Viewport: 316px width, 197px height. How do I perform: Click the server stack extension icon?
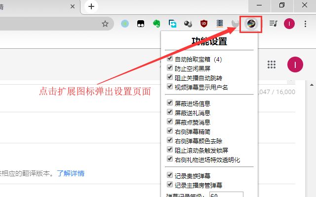click(220, 24)
